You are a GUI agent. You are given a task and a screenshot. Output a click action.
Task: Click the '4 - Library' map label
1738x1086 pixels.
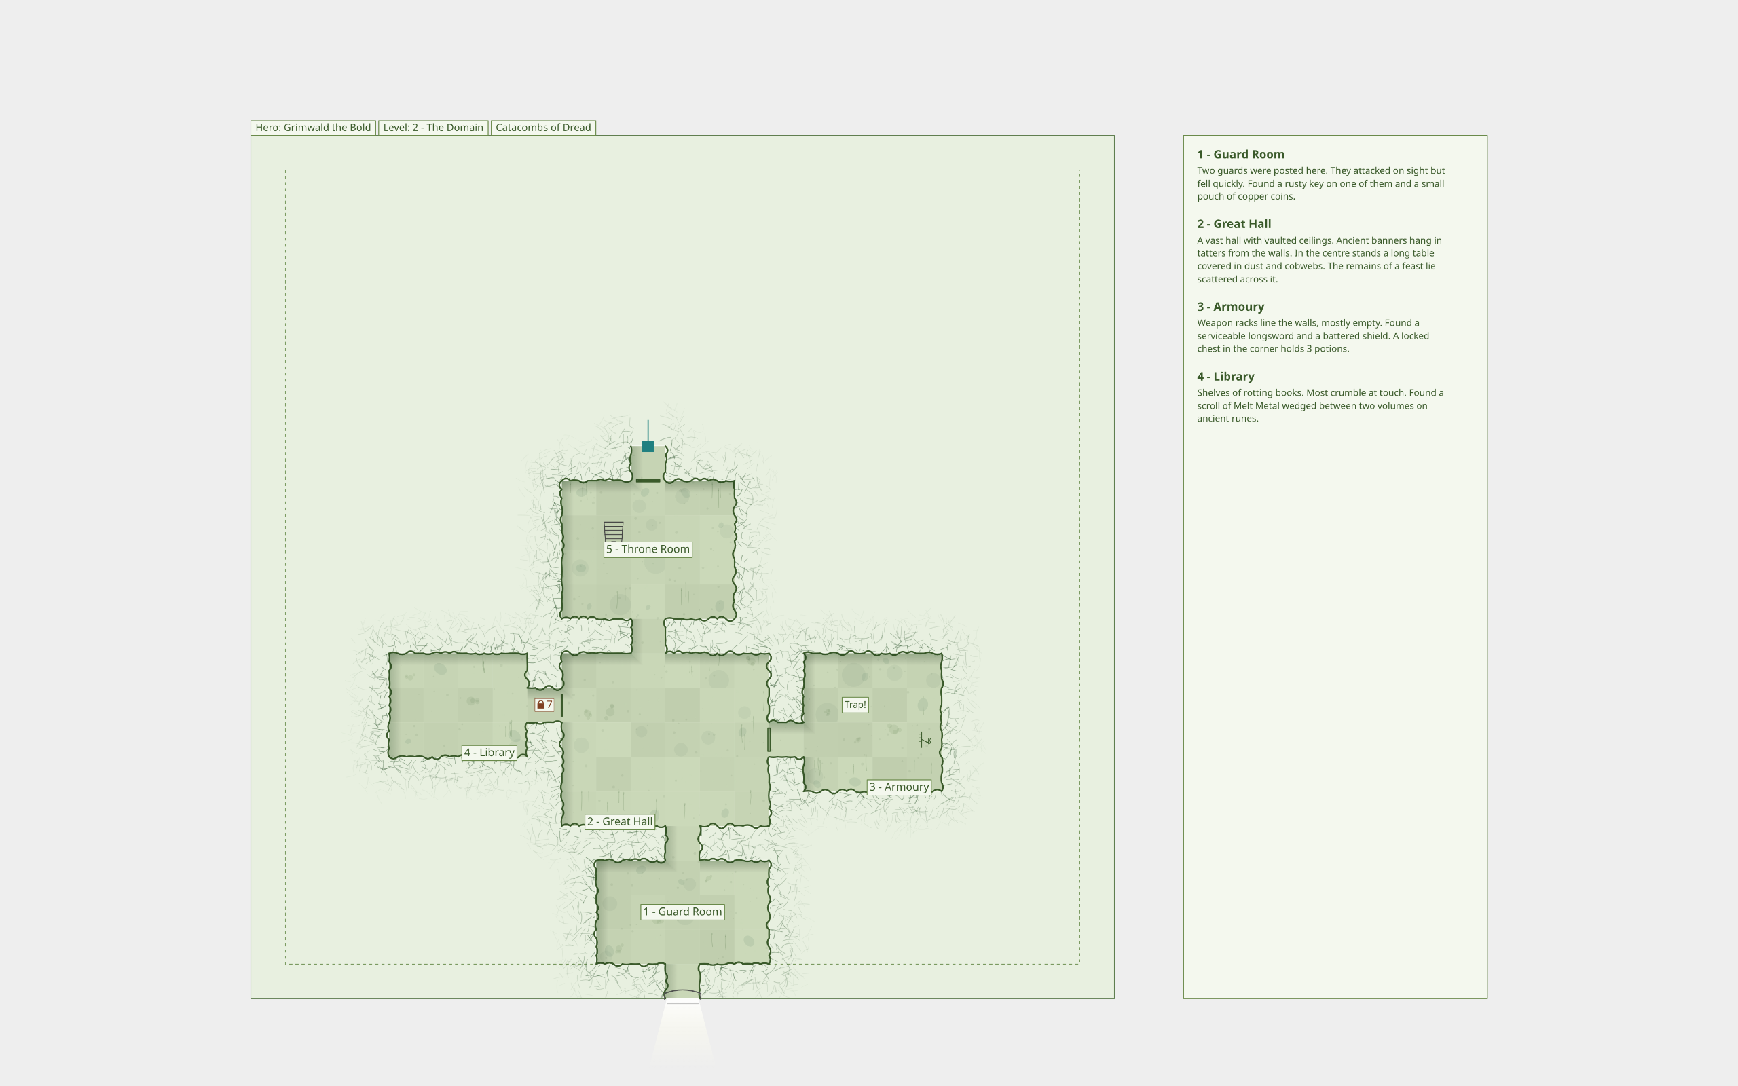click(489, 753)
